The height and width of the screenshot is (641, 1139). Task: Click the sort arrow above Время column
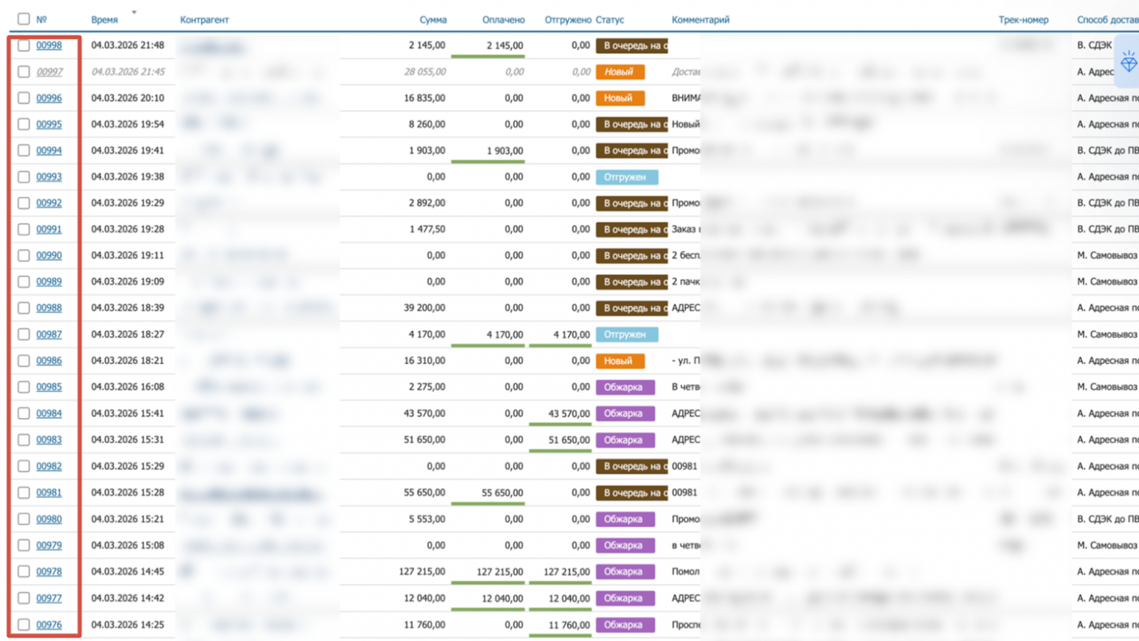click(x=134, y=12)
